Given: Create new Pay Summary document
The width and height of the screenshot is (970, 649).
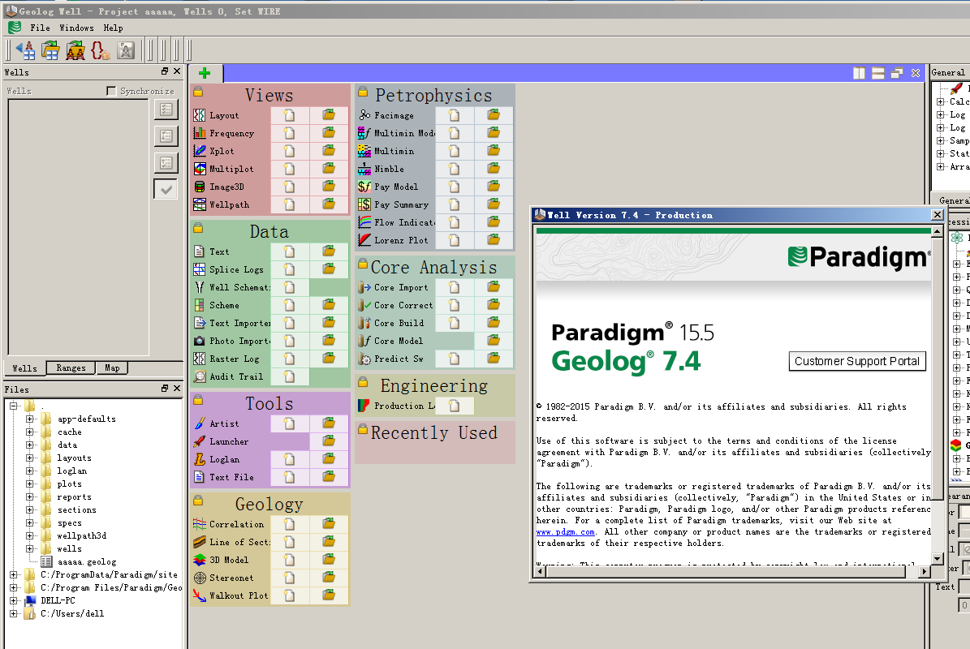Looking at the screenshot, I should [454, 204].
